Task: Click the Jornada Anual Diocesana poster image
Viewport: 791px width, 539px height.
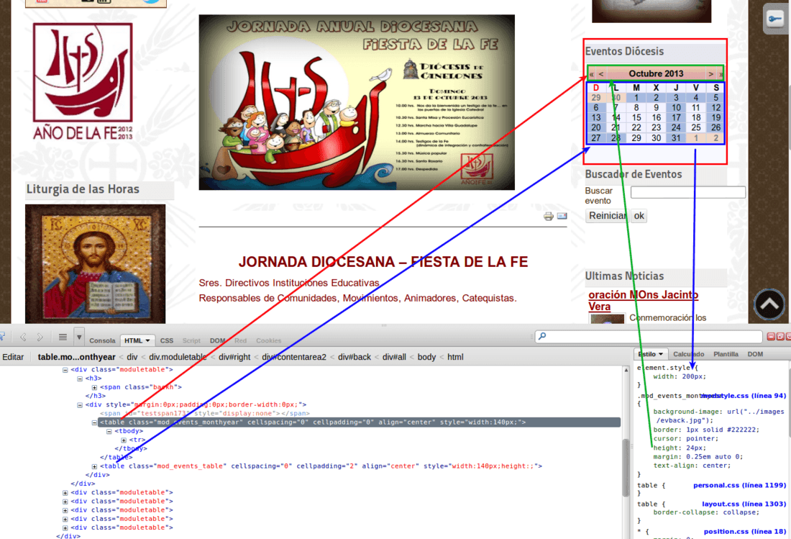Action: point(357,102)
